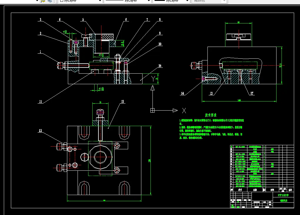Click the 技术要求 heading text

211,115
